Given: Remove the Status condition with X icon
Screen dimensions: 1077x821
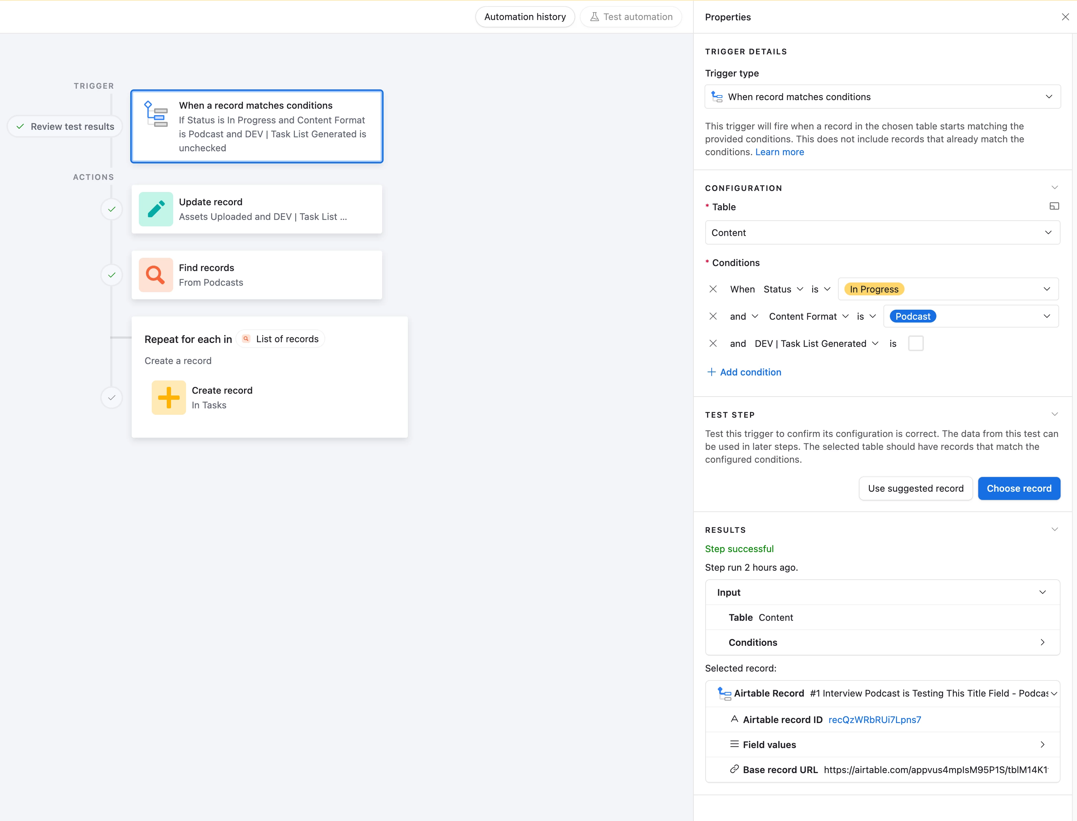Looking at the screenshot, I should tap(713, 289).
